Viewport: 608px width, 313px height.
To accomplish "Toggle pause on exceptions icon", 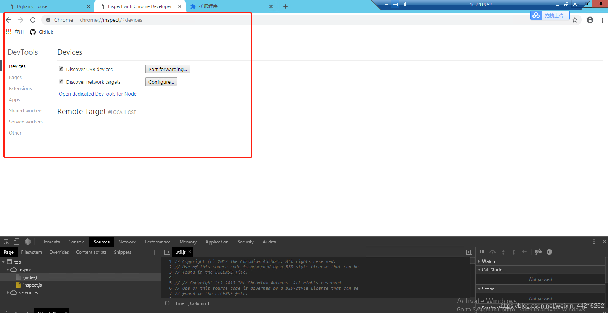I will pos(549,252).
